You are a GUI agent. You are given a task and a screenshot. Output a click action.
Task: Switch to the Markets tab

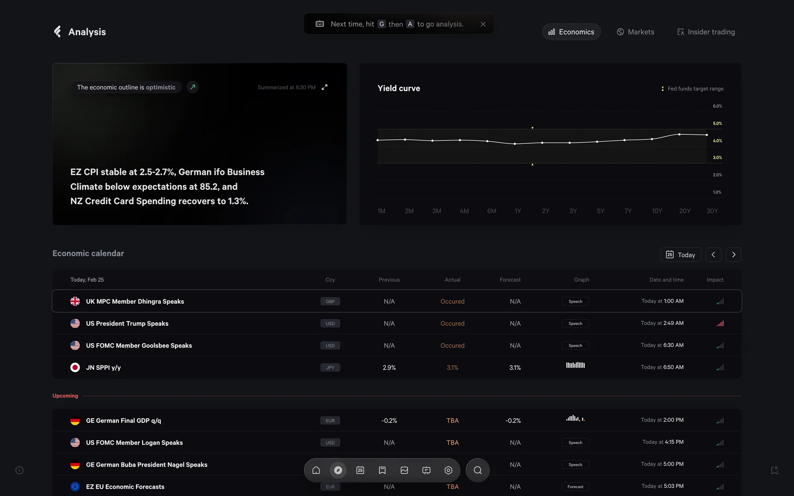636,32
